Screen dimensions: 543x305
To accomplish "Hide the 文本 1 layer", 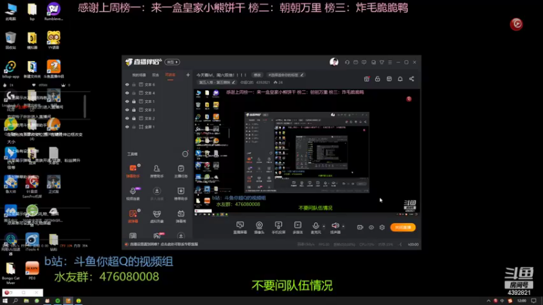I will click(x=127, y=101).
